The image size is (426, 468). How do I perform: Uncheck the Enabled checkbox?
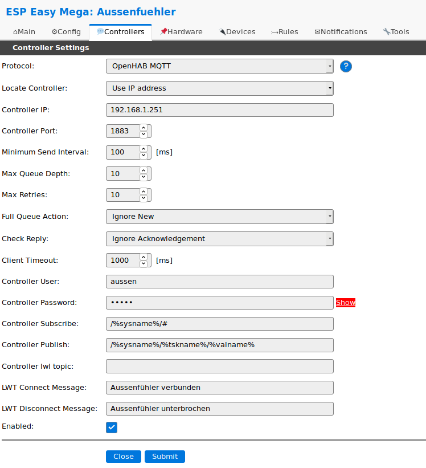[x=112, y=428]
